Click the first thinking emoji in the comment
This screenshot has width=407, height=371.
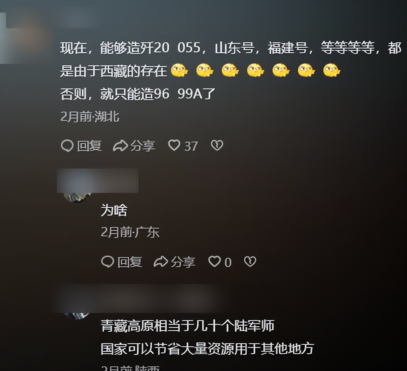point(179,70)
